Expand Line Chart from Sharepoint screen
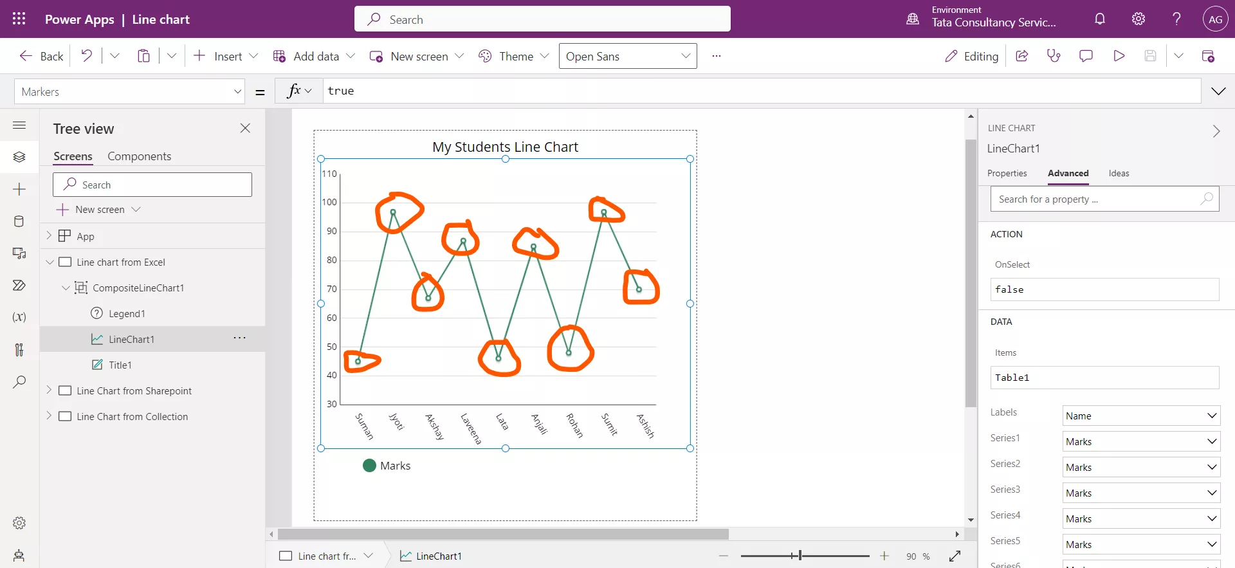 [x=49, y=390]
